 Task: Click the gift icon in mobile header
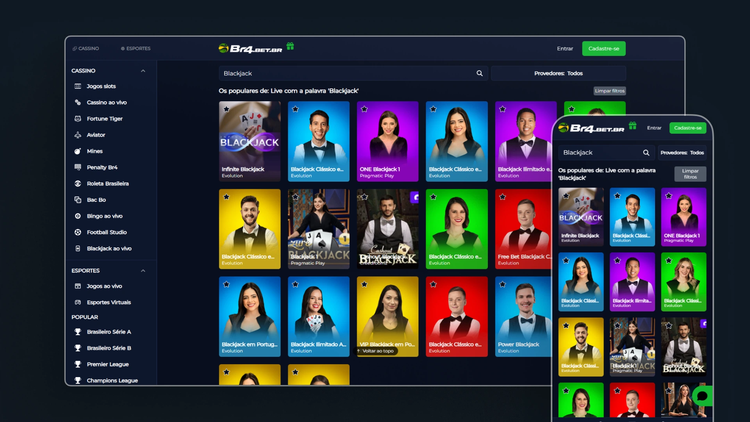(632, 126)
